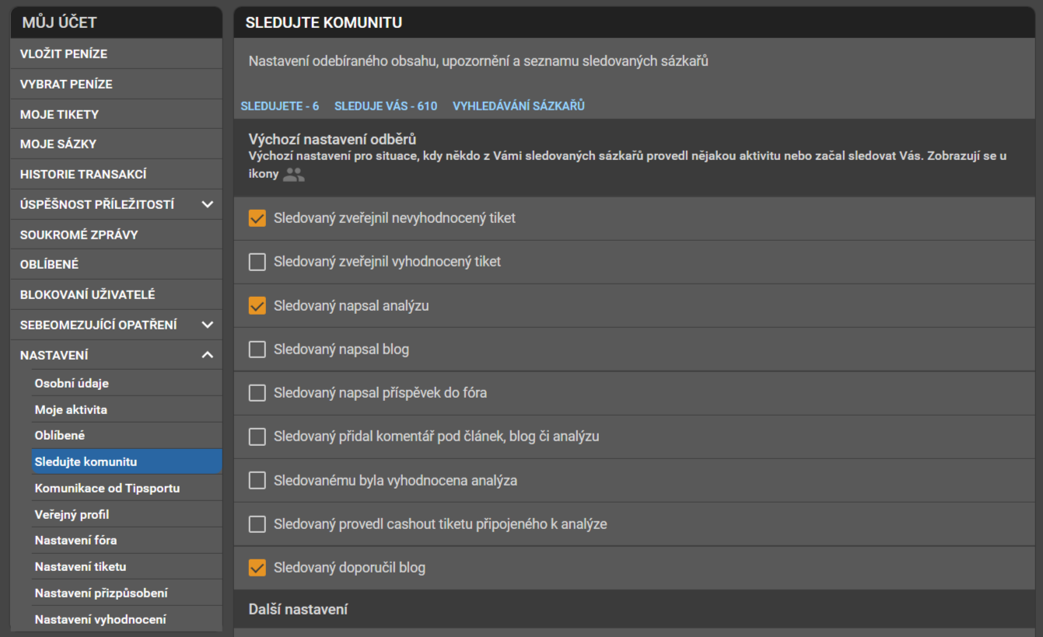This screenshot has height=637, width=1043.
Task: Select Komunikace od Tipsportu settings item
Action: point(107,489)
